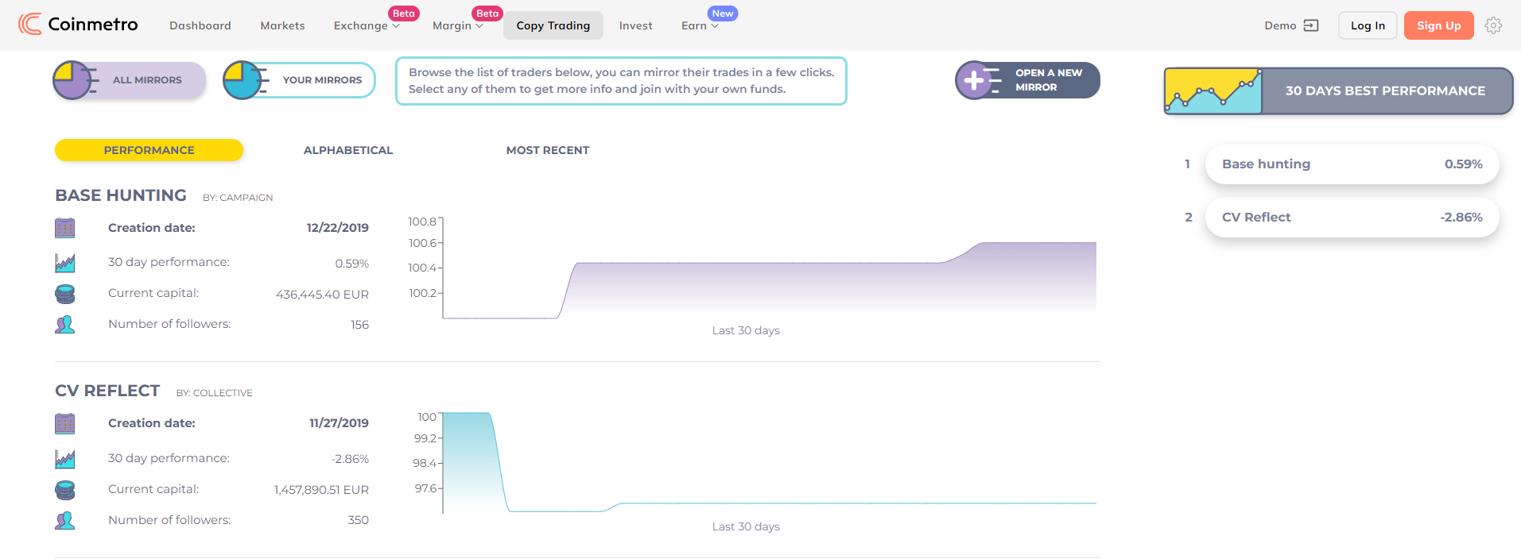1521x559 pixels.
Task: Click CV Reflect capital value 1,457,890.51 EUR
Action: coord(321,490)
